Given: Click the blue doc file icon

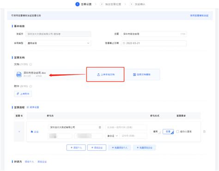Looking at the screenshot, I should 19,75.
